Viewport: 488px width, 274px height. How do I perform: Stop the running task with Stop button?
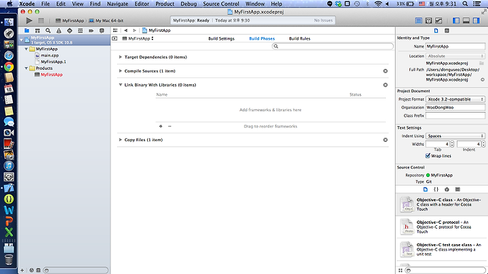[41, 20]
